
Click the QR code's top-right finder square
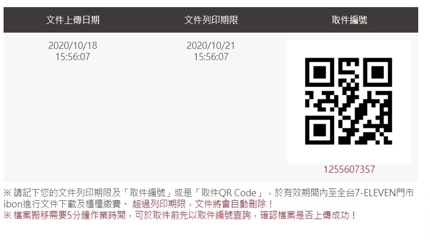(x=377, y=72)
